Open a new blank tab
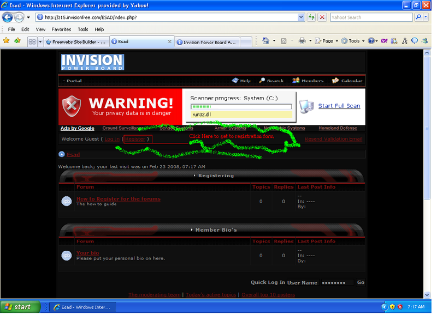 coord(246,43)
